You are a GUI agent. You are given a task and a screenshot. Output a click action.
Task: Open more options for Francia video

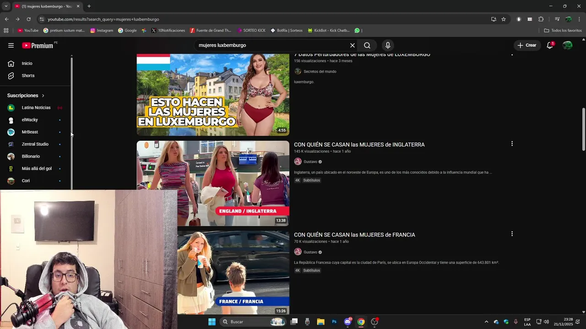(x=512, y=234)
